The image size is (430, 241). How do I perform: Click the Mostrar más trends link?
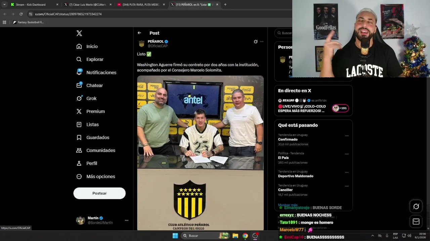click(288, 205)
